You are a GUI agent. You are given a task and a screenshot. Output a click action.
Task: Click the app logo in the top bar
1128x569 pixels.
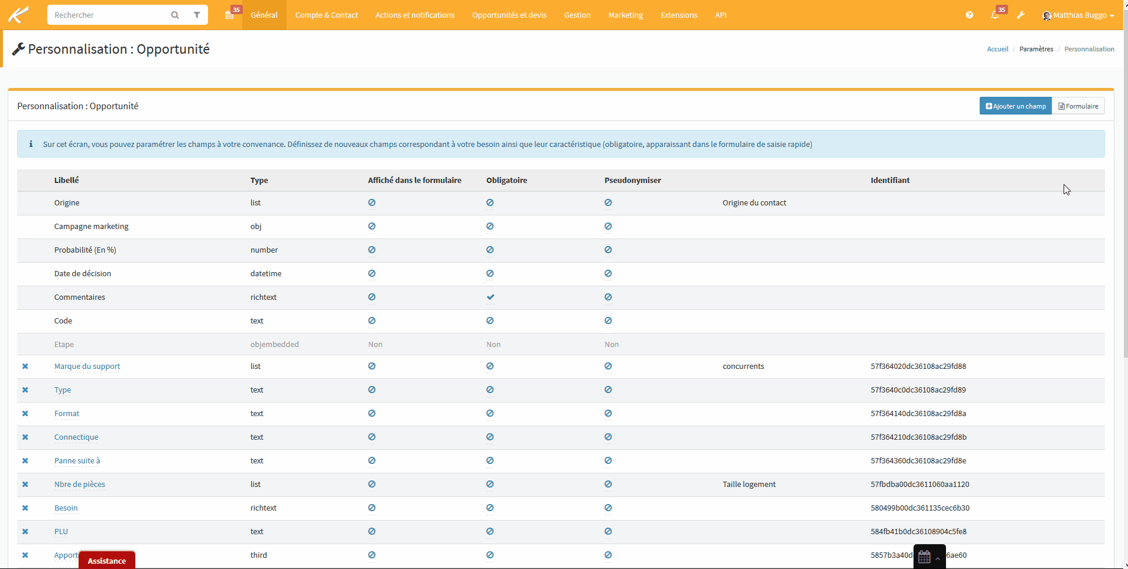[x=18, y=15]
